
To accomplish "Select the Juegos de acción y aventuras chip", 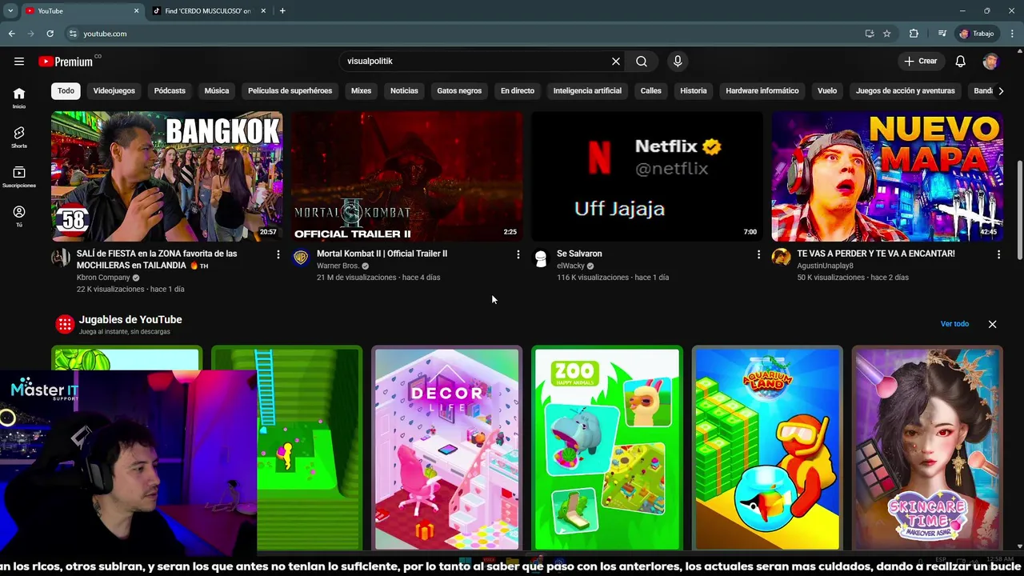I will tap(906, 90).
